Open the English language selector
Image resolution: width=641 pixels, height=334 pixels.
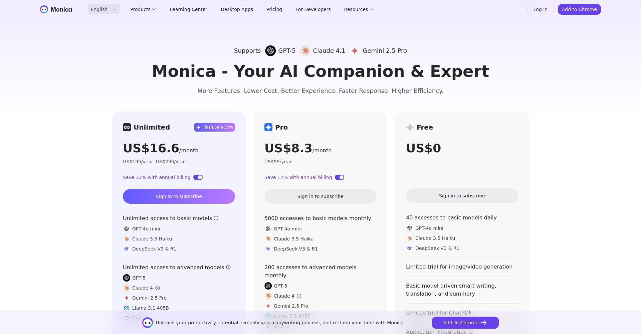coord(103,9)
